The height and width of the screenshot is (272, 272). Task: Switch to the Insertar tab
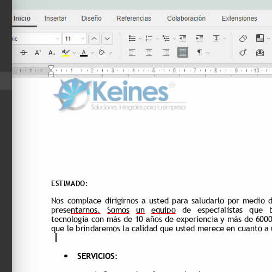[55, 18]
